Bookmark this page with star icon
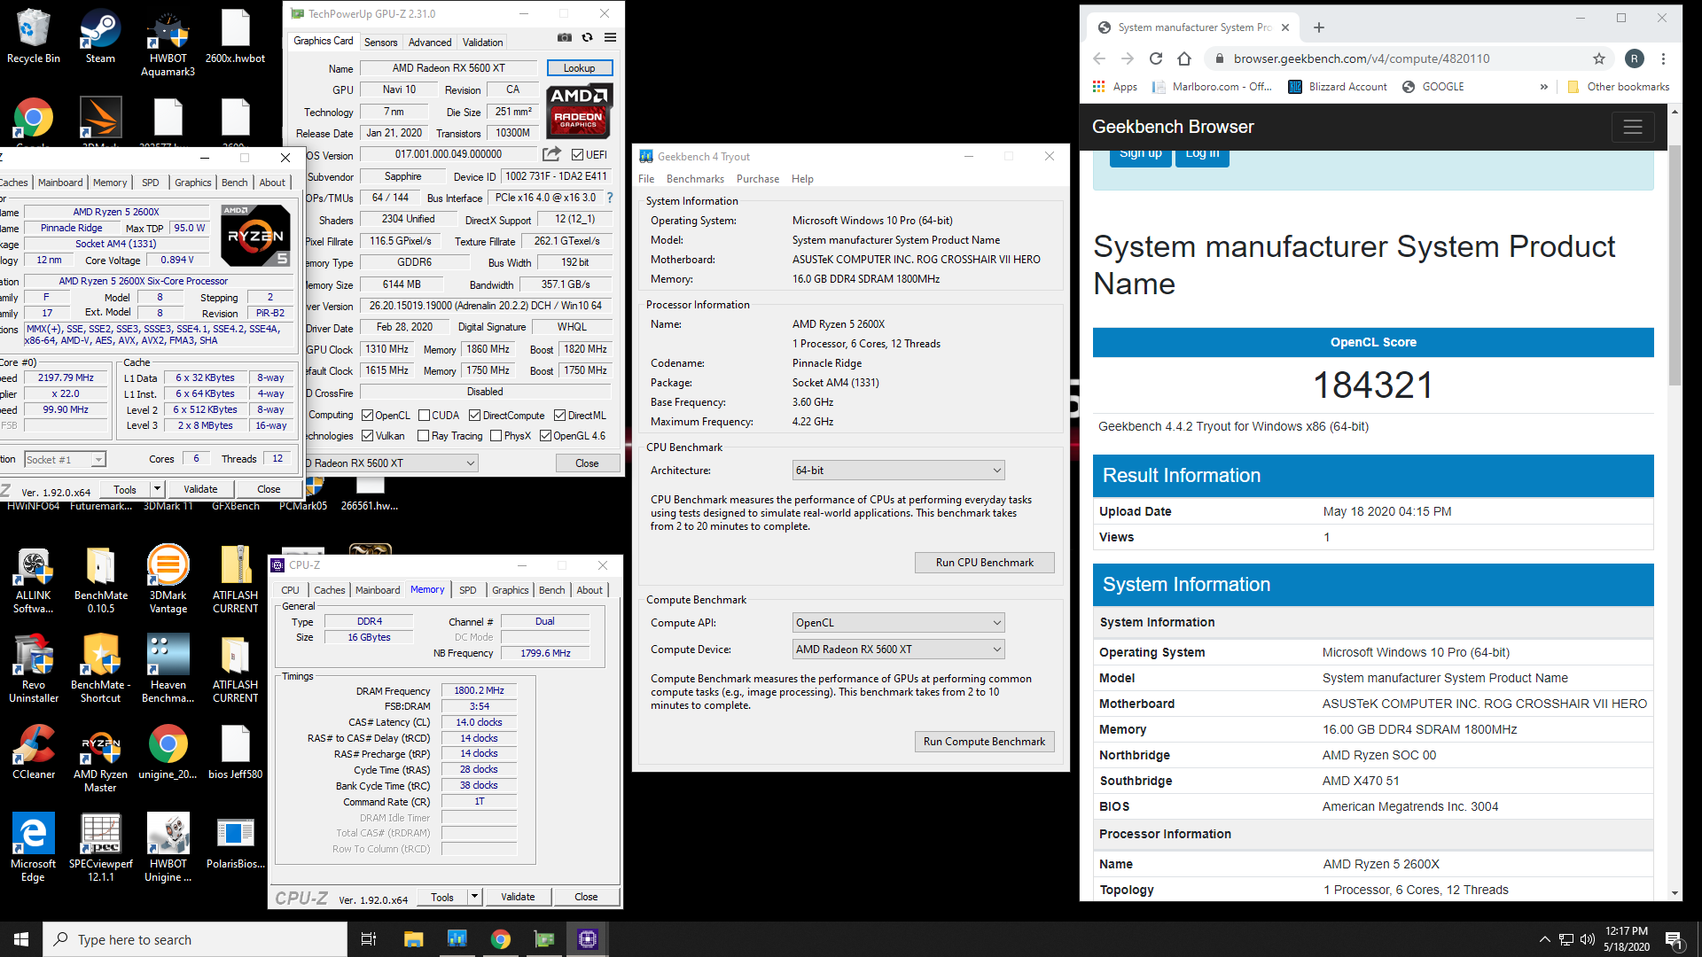Viewport: 1702px width, 957px height. point(1598,58)
